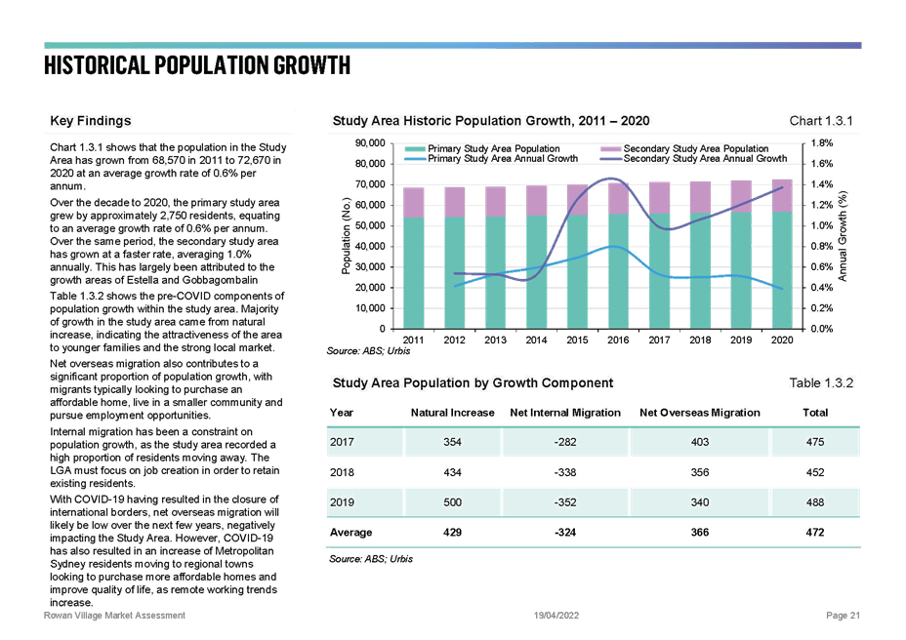Click the footer date '19/04/2022'
The height and width of the screenshot is (640, 906).
556,616
